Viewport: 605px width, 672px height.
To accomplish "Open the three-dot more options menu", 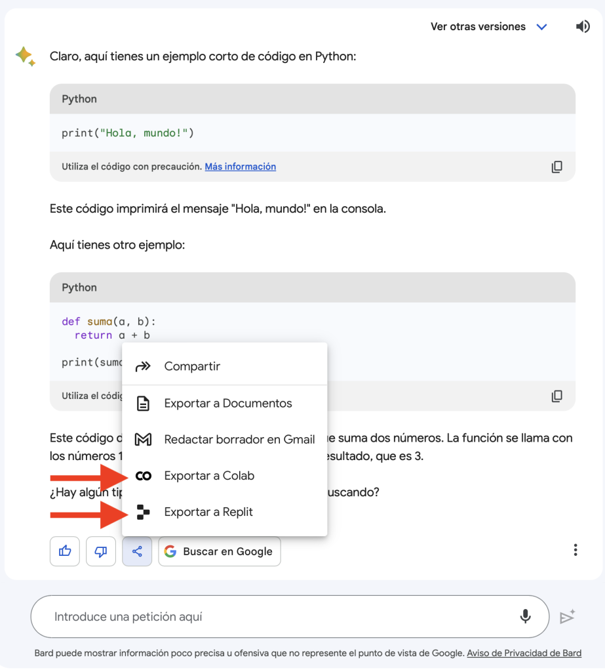I will pyautogui.click(x=575, y=550).
